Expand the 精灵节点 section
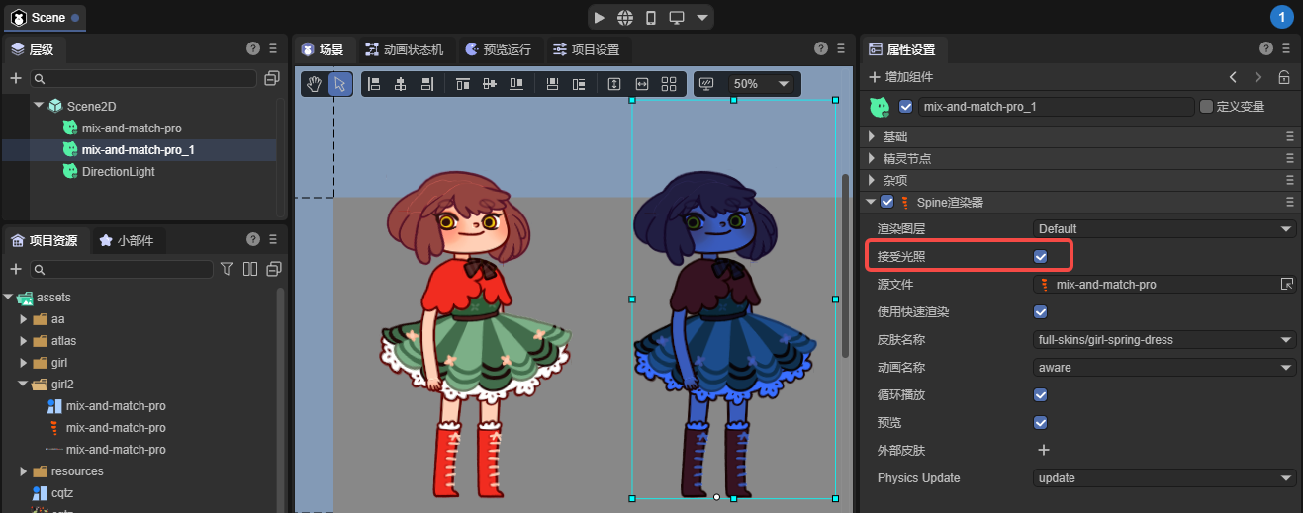 click(872, 159)
